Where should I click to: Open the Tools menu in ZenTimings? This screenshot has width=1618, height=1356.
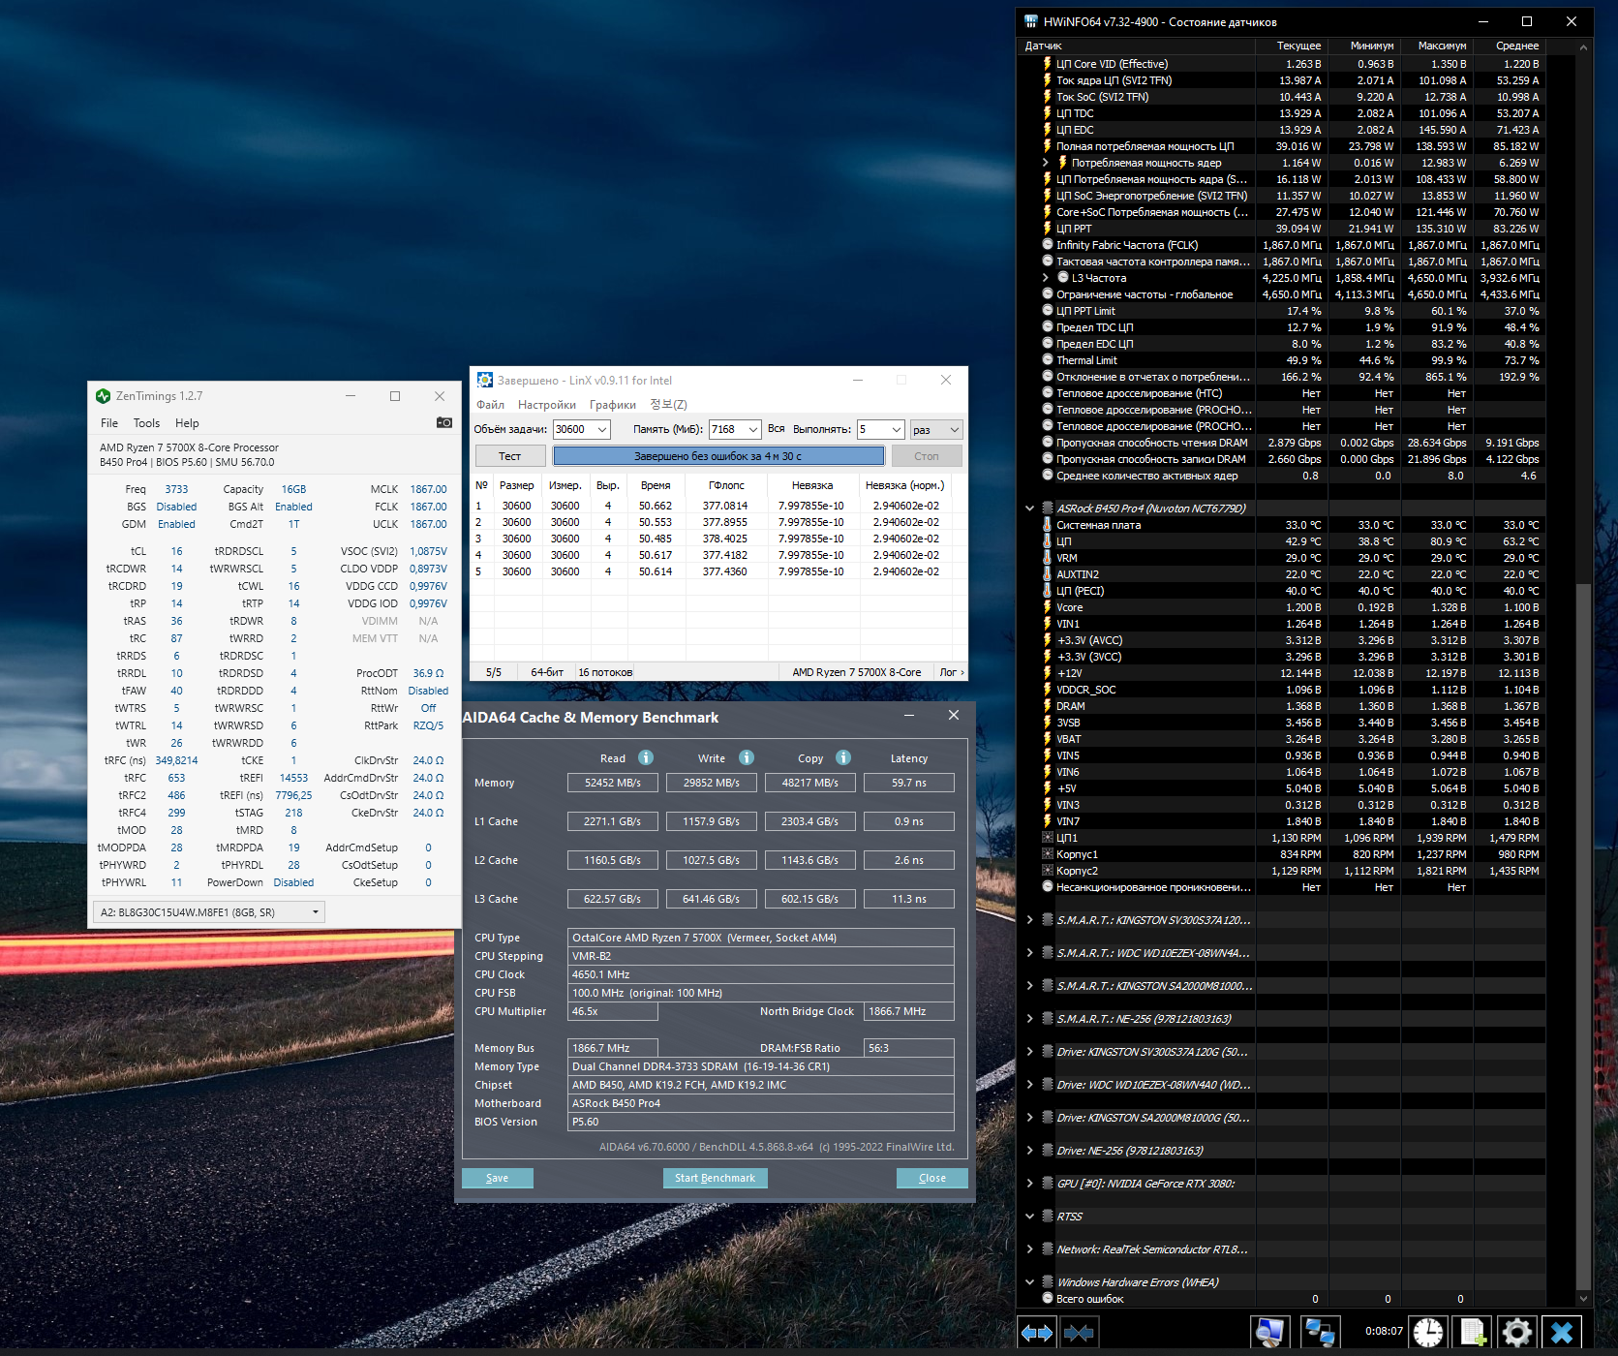146,423
